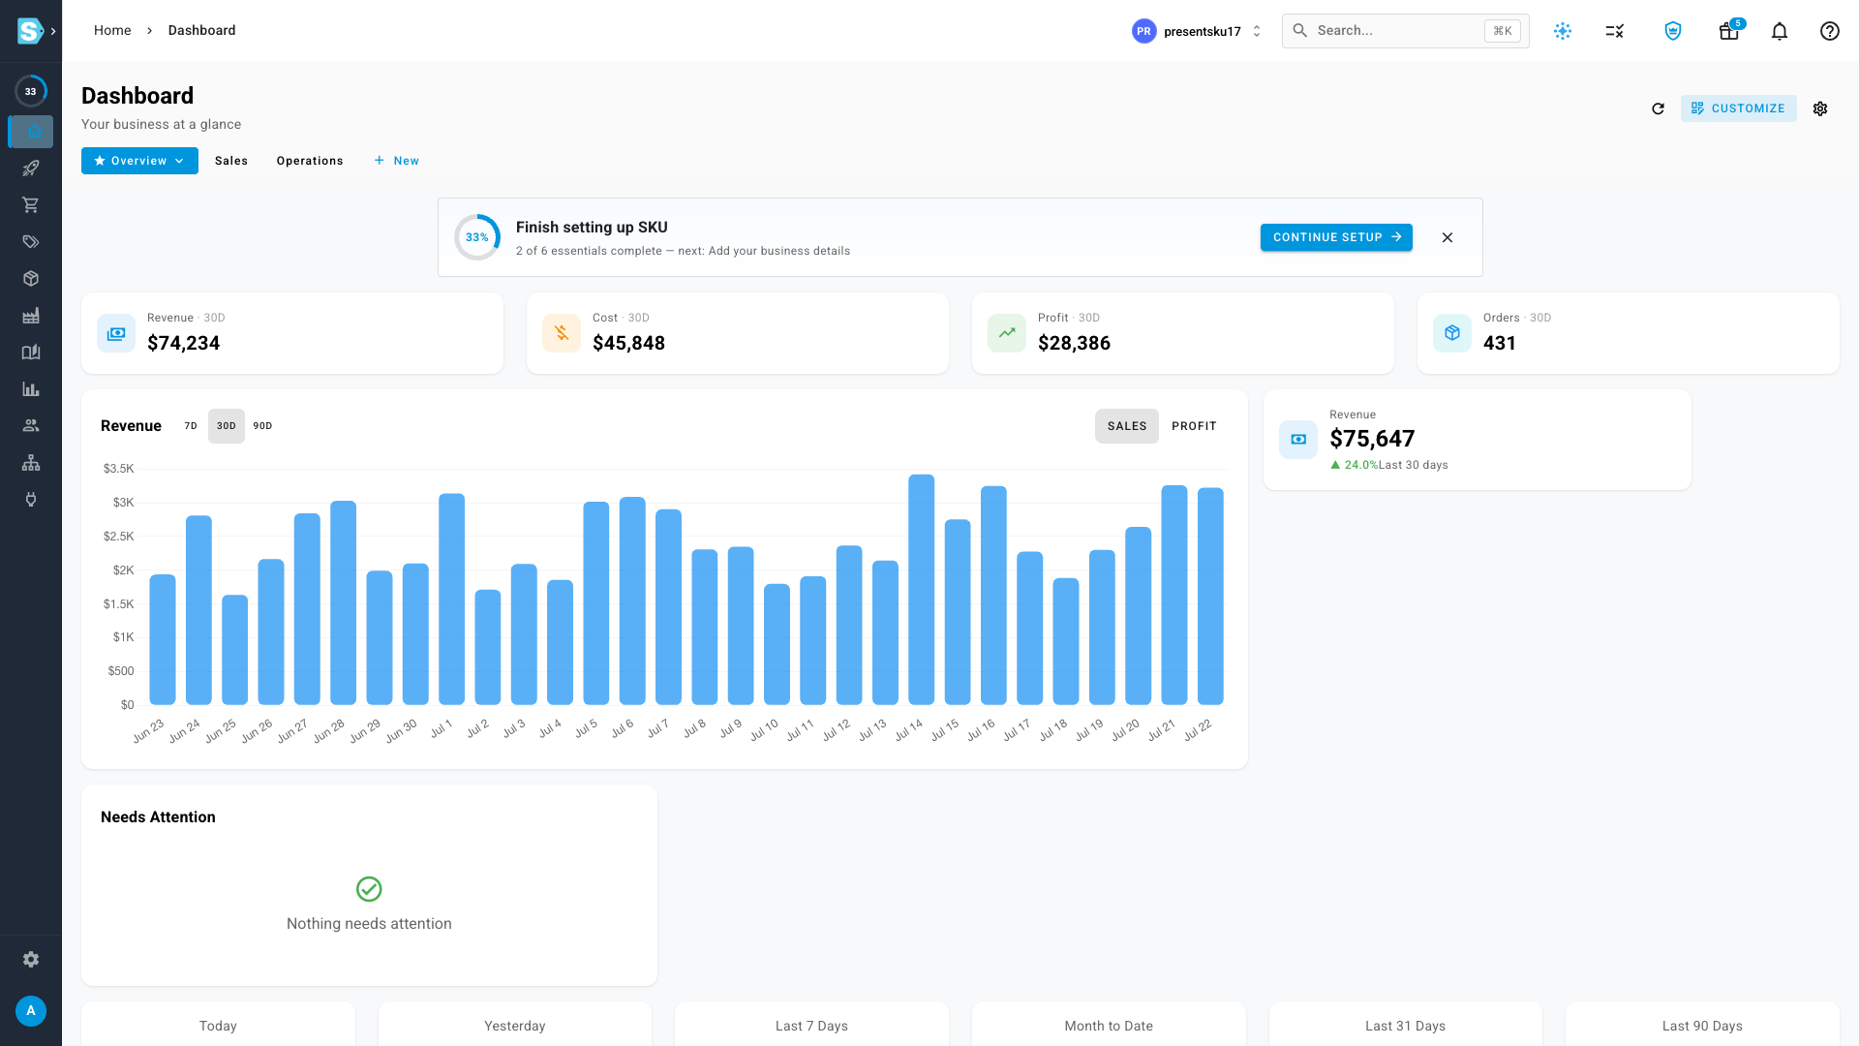
Task: Open the Month to Date summary card
Action: pos(1109,1024)
